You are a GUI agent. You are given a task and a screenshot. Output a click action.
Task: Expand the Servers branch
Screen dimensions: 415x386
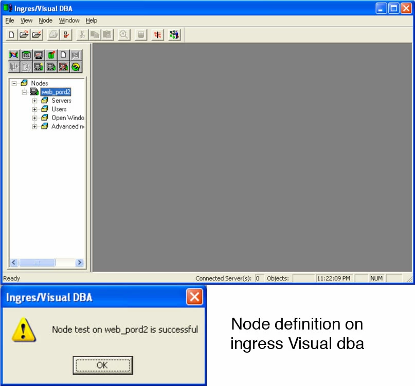pyautogui.click(x=34, y=101)
